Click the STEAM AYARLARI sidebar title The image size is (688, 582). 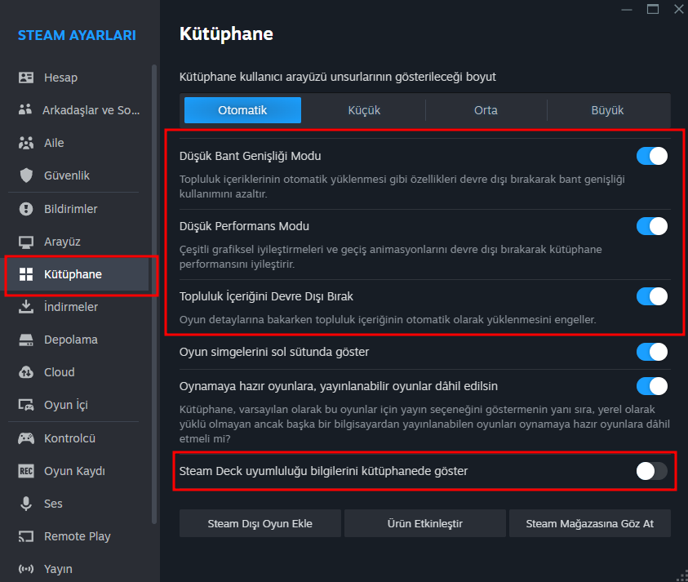point(77,35)
